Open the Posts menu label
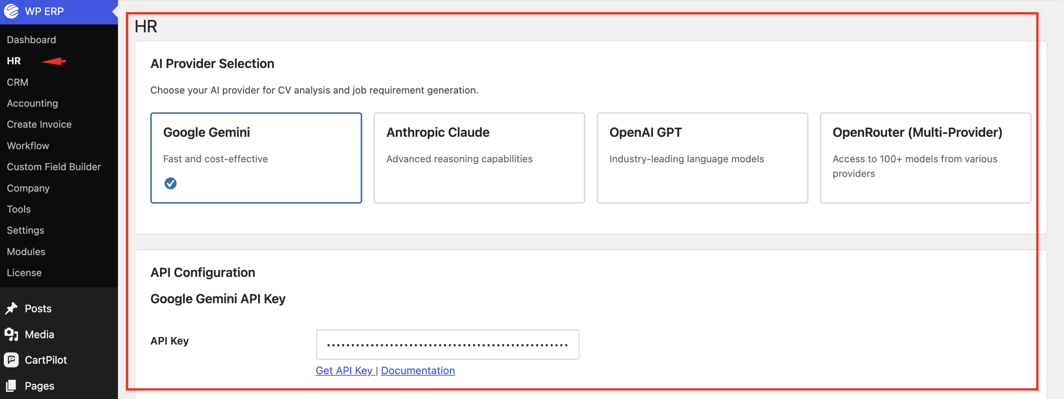The height and width of the screenshot is (399, 1064). (38, 308)
